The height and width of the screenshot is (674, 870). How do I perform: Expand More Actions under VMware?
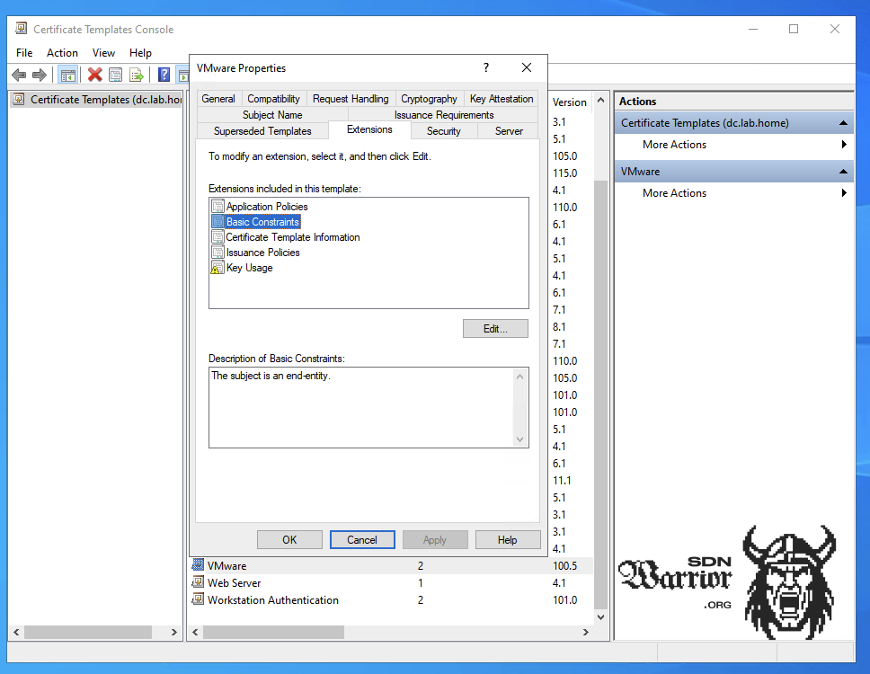(843, 193)
